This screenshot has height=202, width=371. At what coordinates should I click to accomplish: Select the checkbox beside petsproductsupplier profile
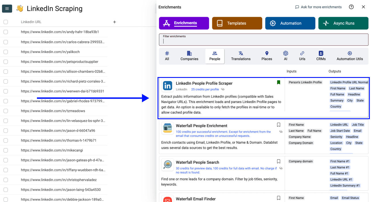(5, 61)
